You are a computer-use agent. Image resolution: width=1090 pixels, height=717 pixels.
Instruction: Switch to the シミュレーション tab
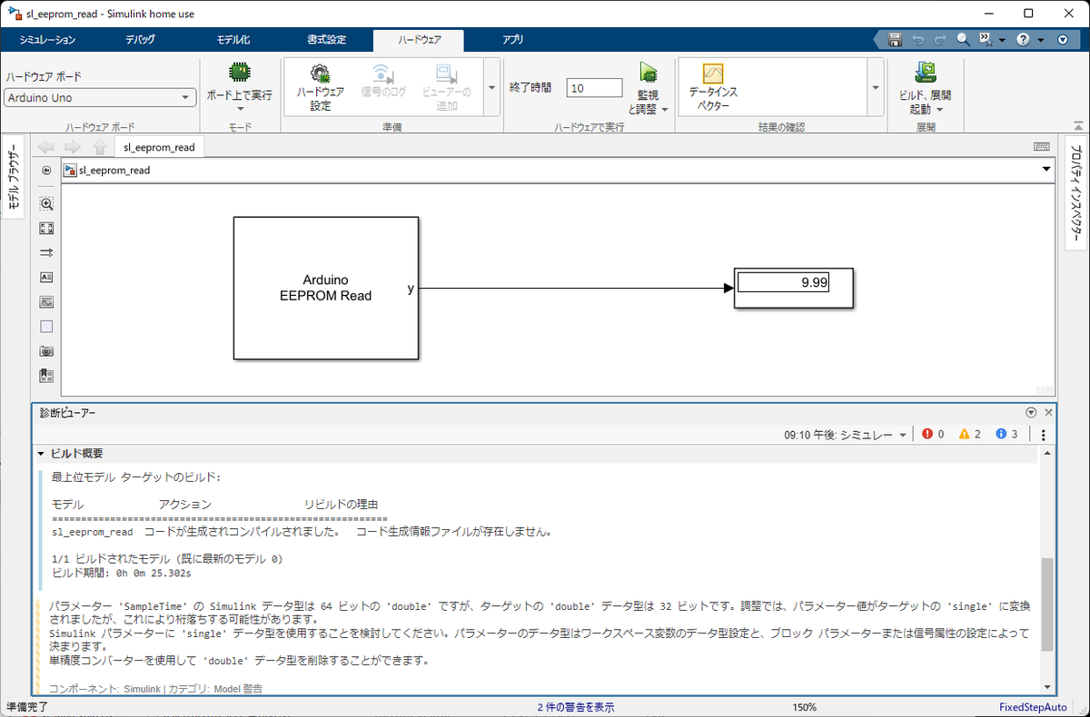(47, 40)
